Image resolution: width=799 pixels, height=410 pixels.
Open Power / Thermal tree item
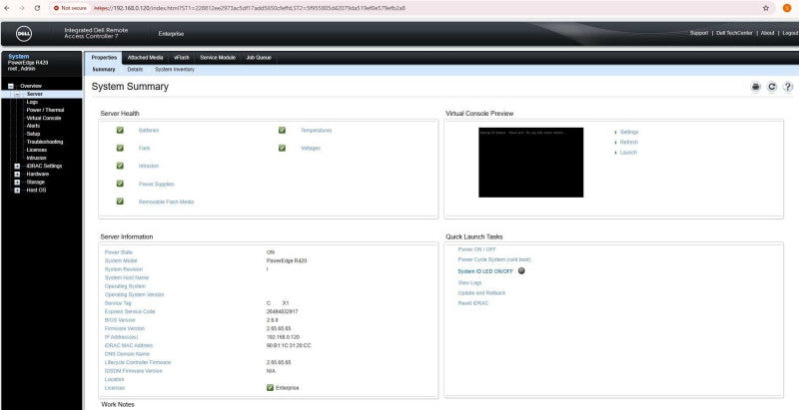click(x=45, y=110)
